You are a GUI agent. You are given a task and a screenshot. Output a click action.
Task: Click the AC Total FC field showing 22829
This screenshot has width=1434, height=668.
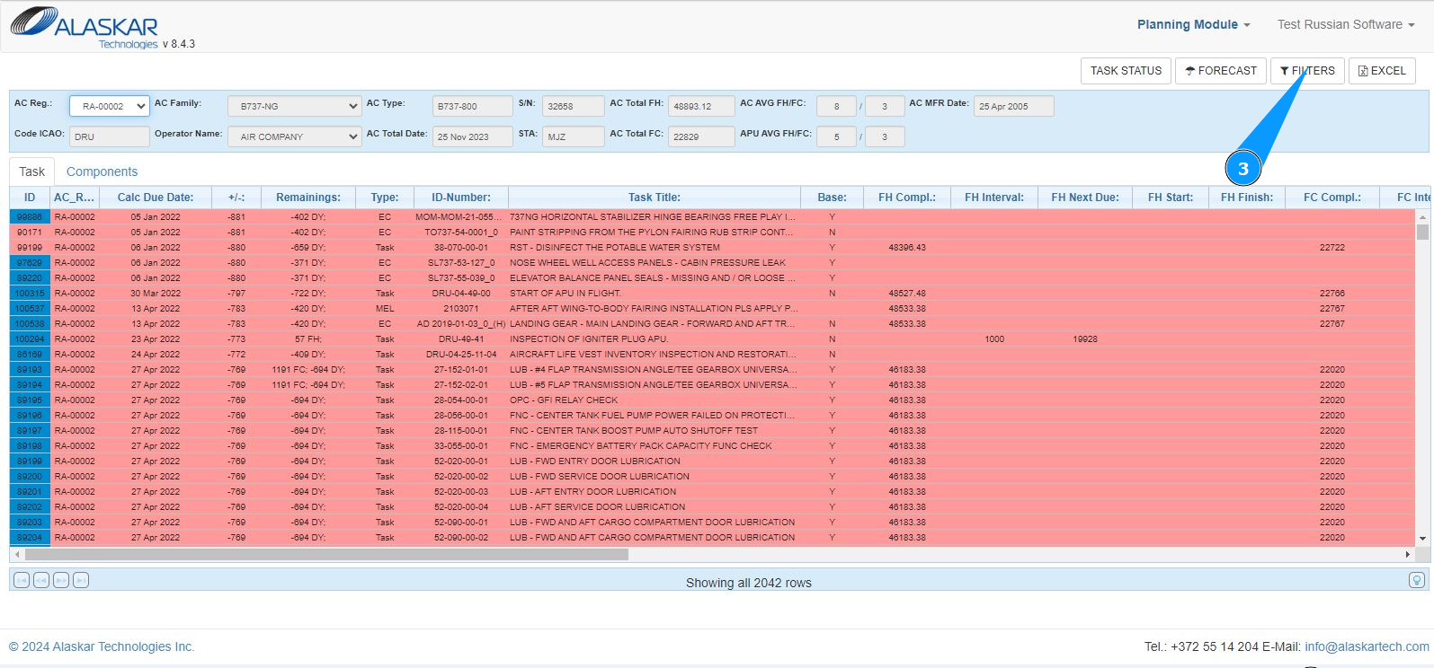[701, 136]
